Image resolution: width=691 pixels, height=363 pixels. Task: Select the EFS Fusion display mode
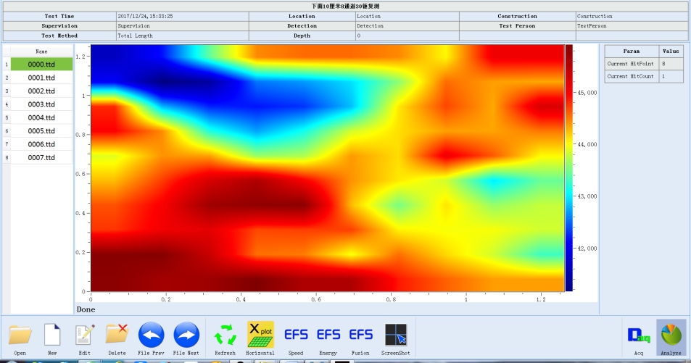(x=361, y=335)
